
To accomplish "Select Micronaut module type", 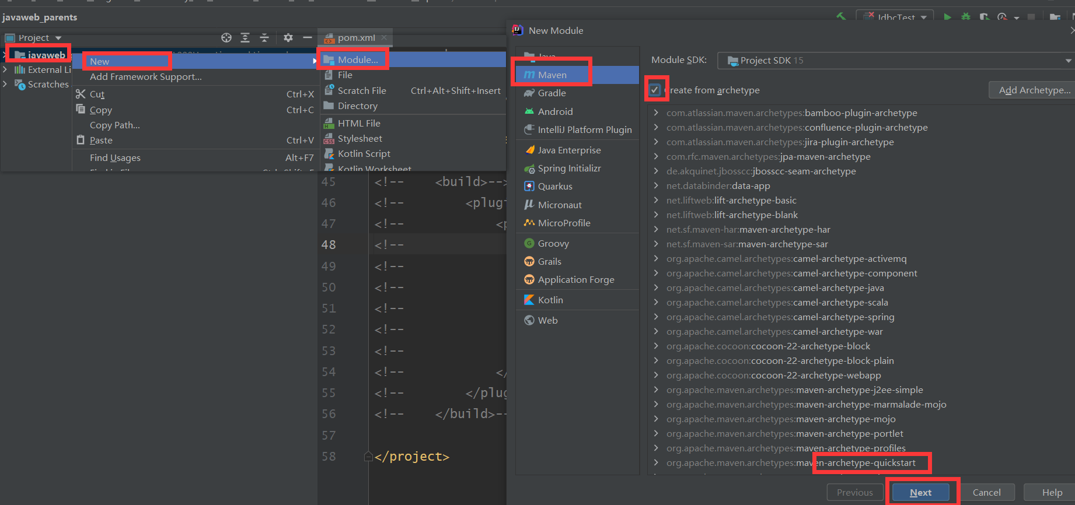I will [577, 205].
